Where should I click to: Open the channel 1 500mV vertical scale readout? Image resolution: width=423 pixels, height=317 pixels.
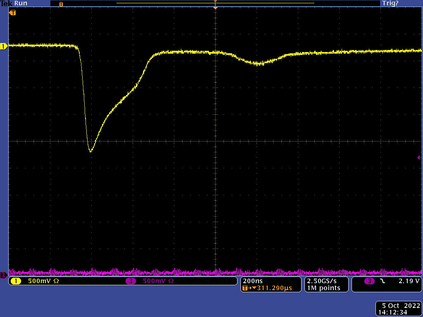tap(43, 281)
